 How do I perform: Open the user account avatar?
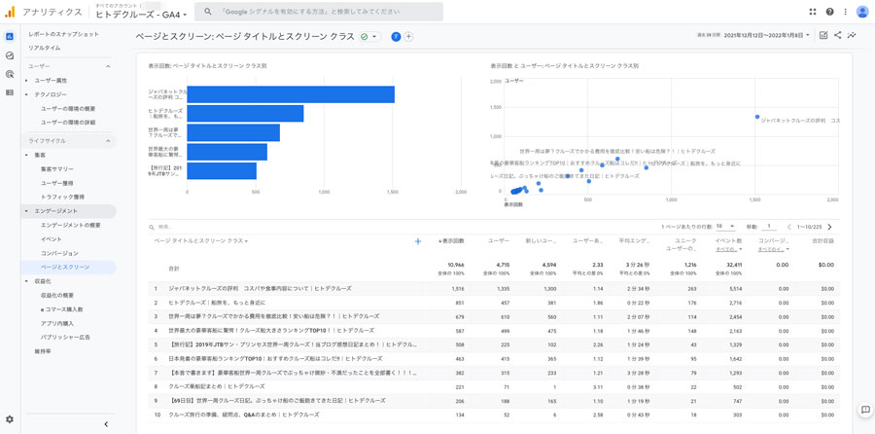[862, 12]
